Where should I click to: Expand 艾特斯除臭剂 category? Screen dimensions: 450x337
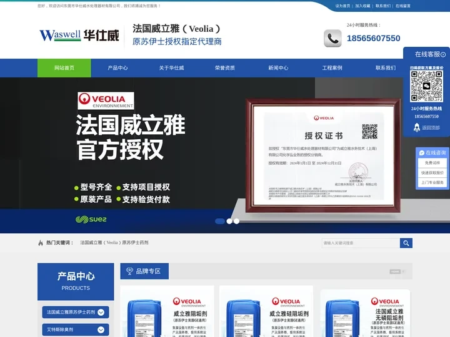[76, 330]
